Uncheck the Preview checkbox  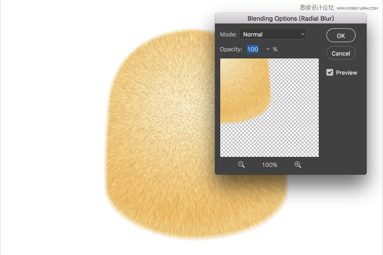[x=330, y=72]
